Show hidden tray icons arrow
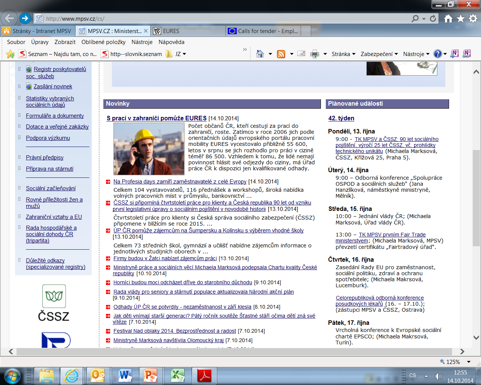481x385 pixels. 426,376
